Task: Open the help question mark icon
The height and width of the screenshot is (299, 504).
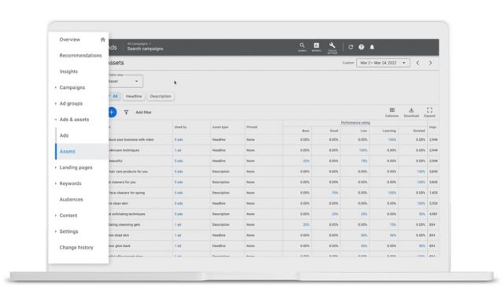Action: 361,47
